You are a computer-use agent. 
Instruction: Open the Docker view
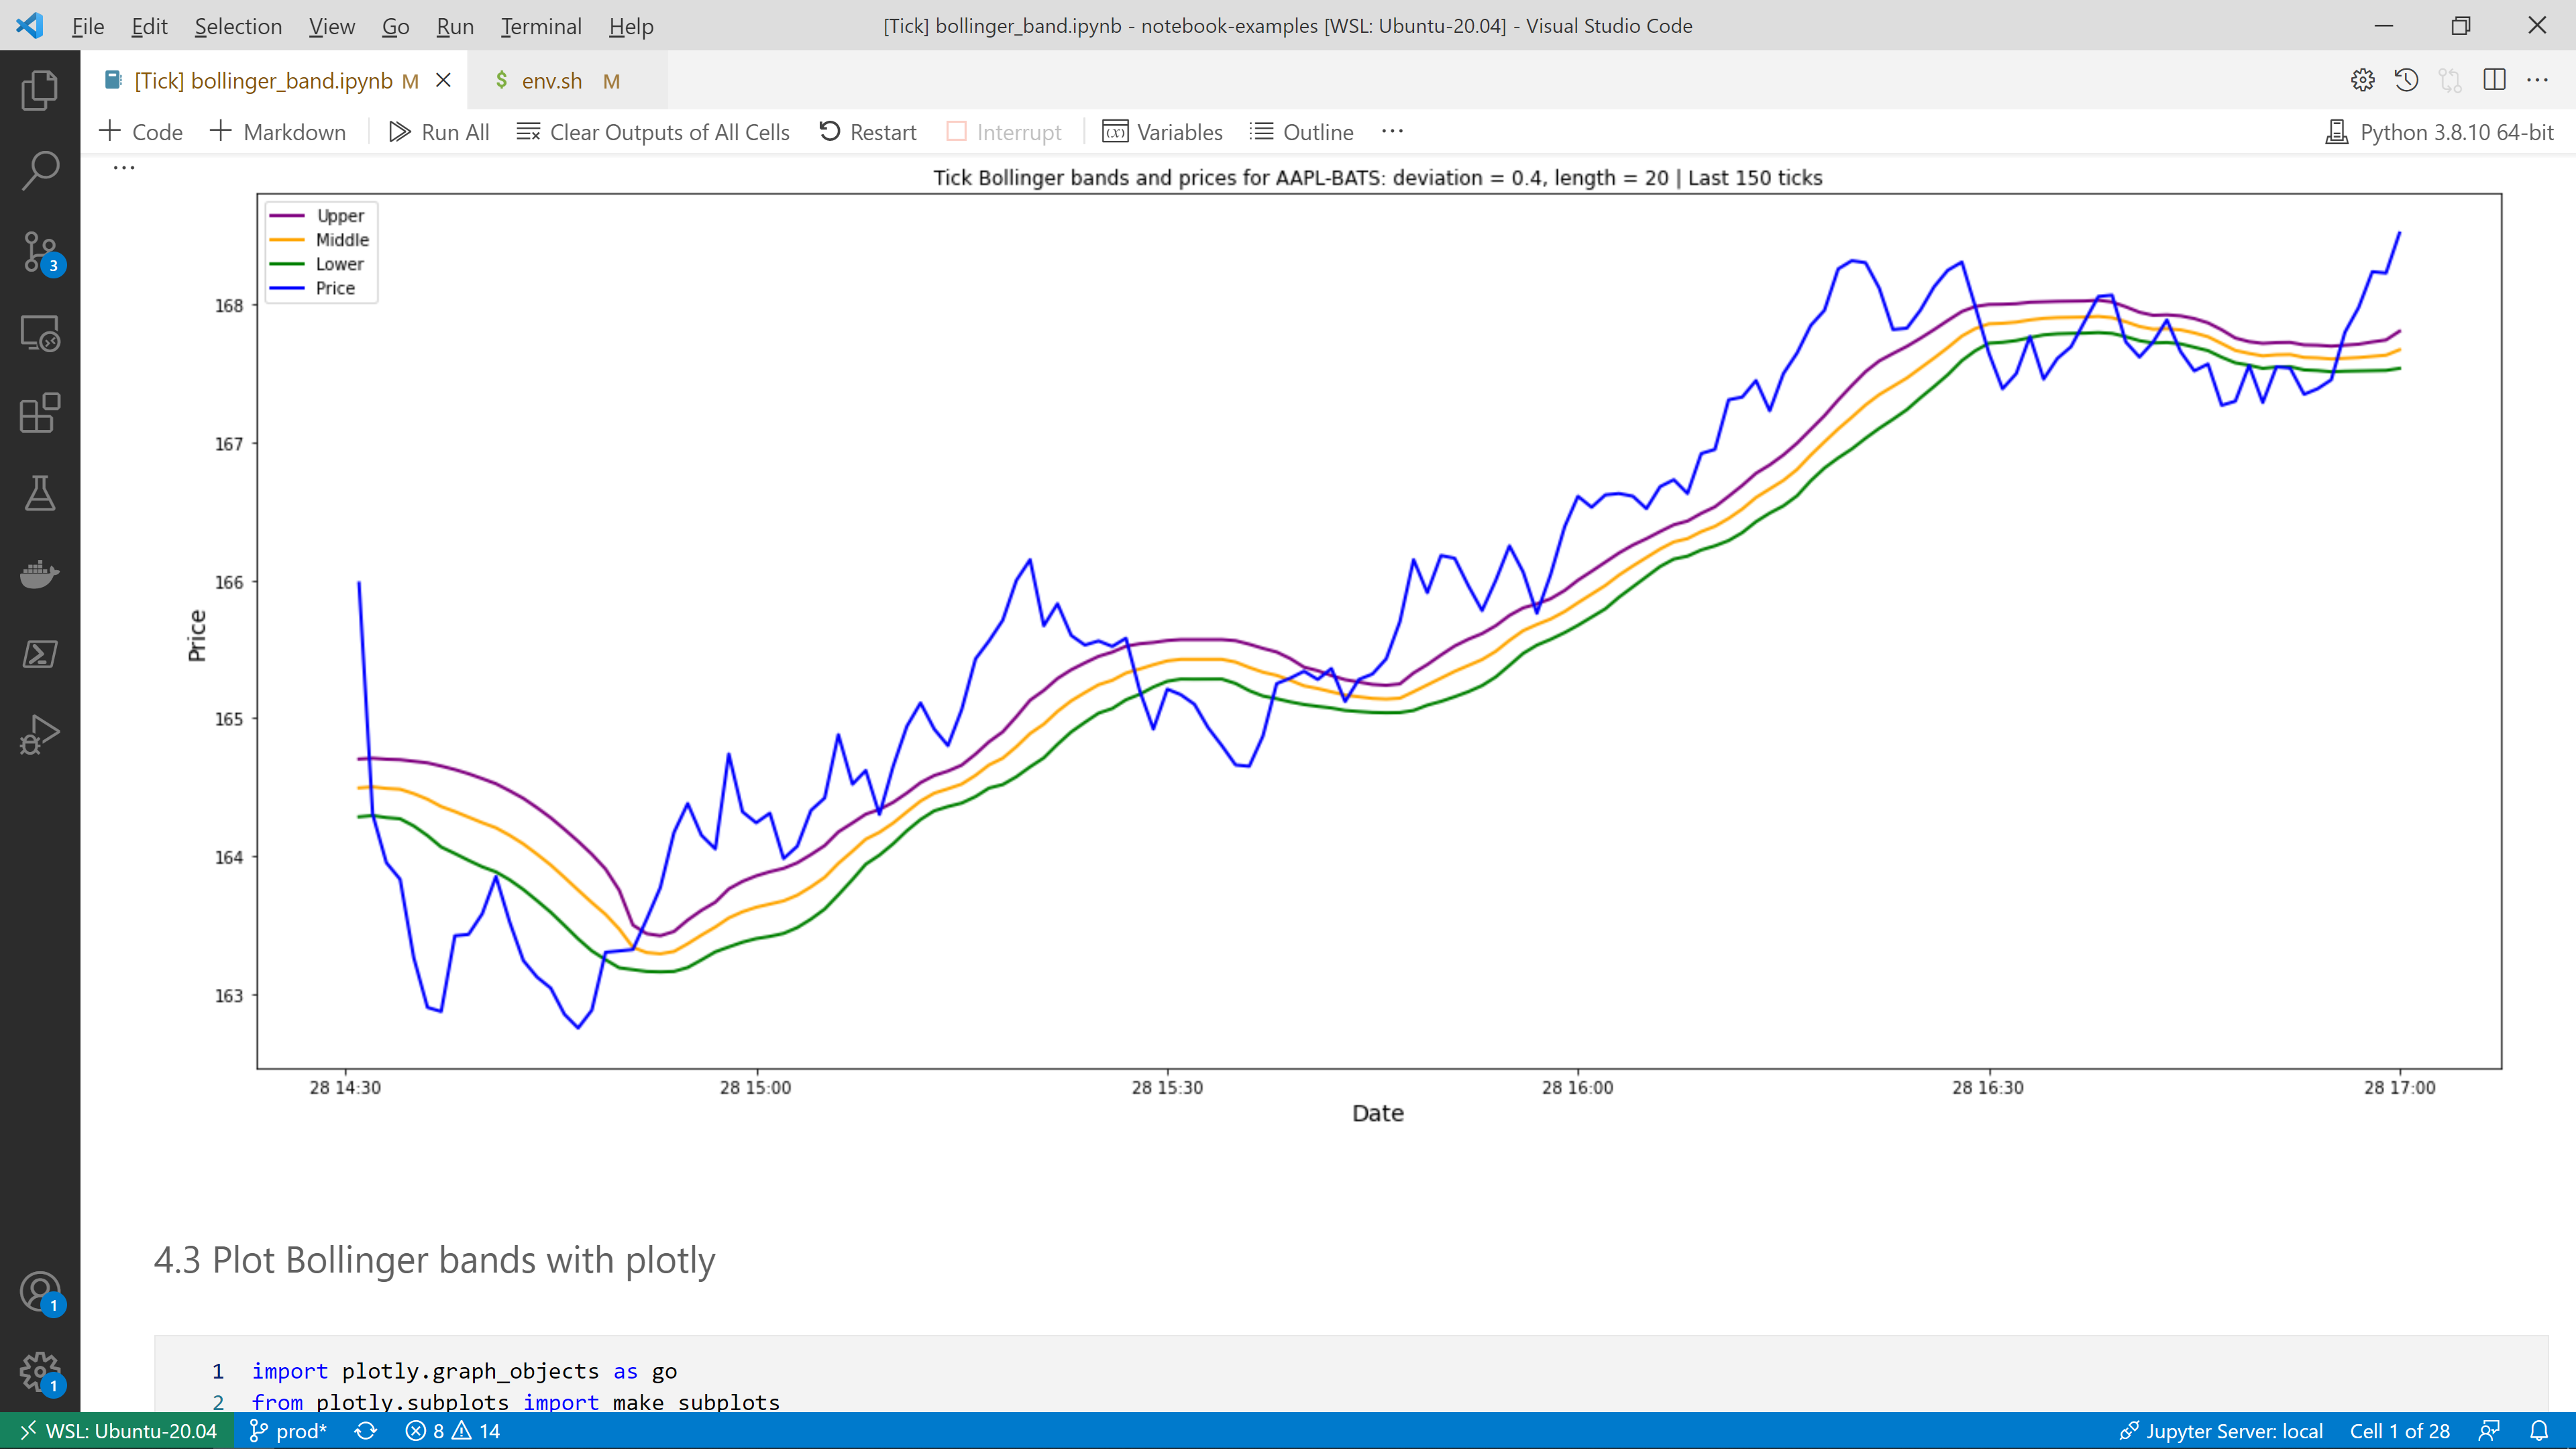click(x=40, y=574)
